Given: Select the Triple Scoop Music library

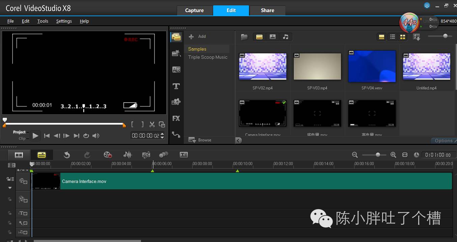Looking at the screenshot, I should click(208, 57).
